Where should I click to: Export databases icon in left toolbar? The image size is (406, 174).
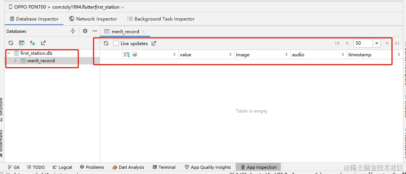tap(43, 43)
